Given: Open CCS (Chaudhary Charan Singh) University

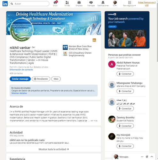Looking at the screenshot, I should pyautogui.click(x=80, y=54).
